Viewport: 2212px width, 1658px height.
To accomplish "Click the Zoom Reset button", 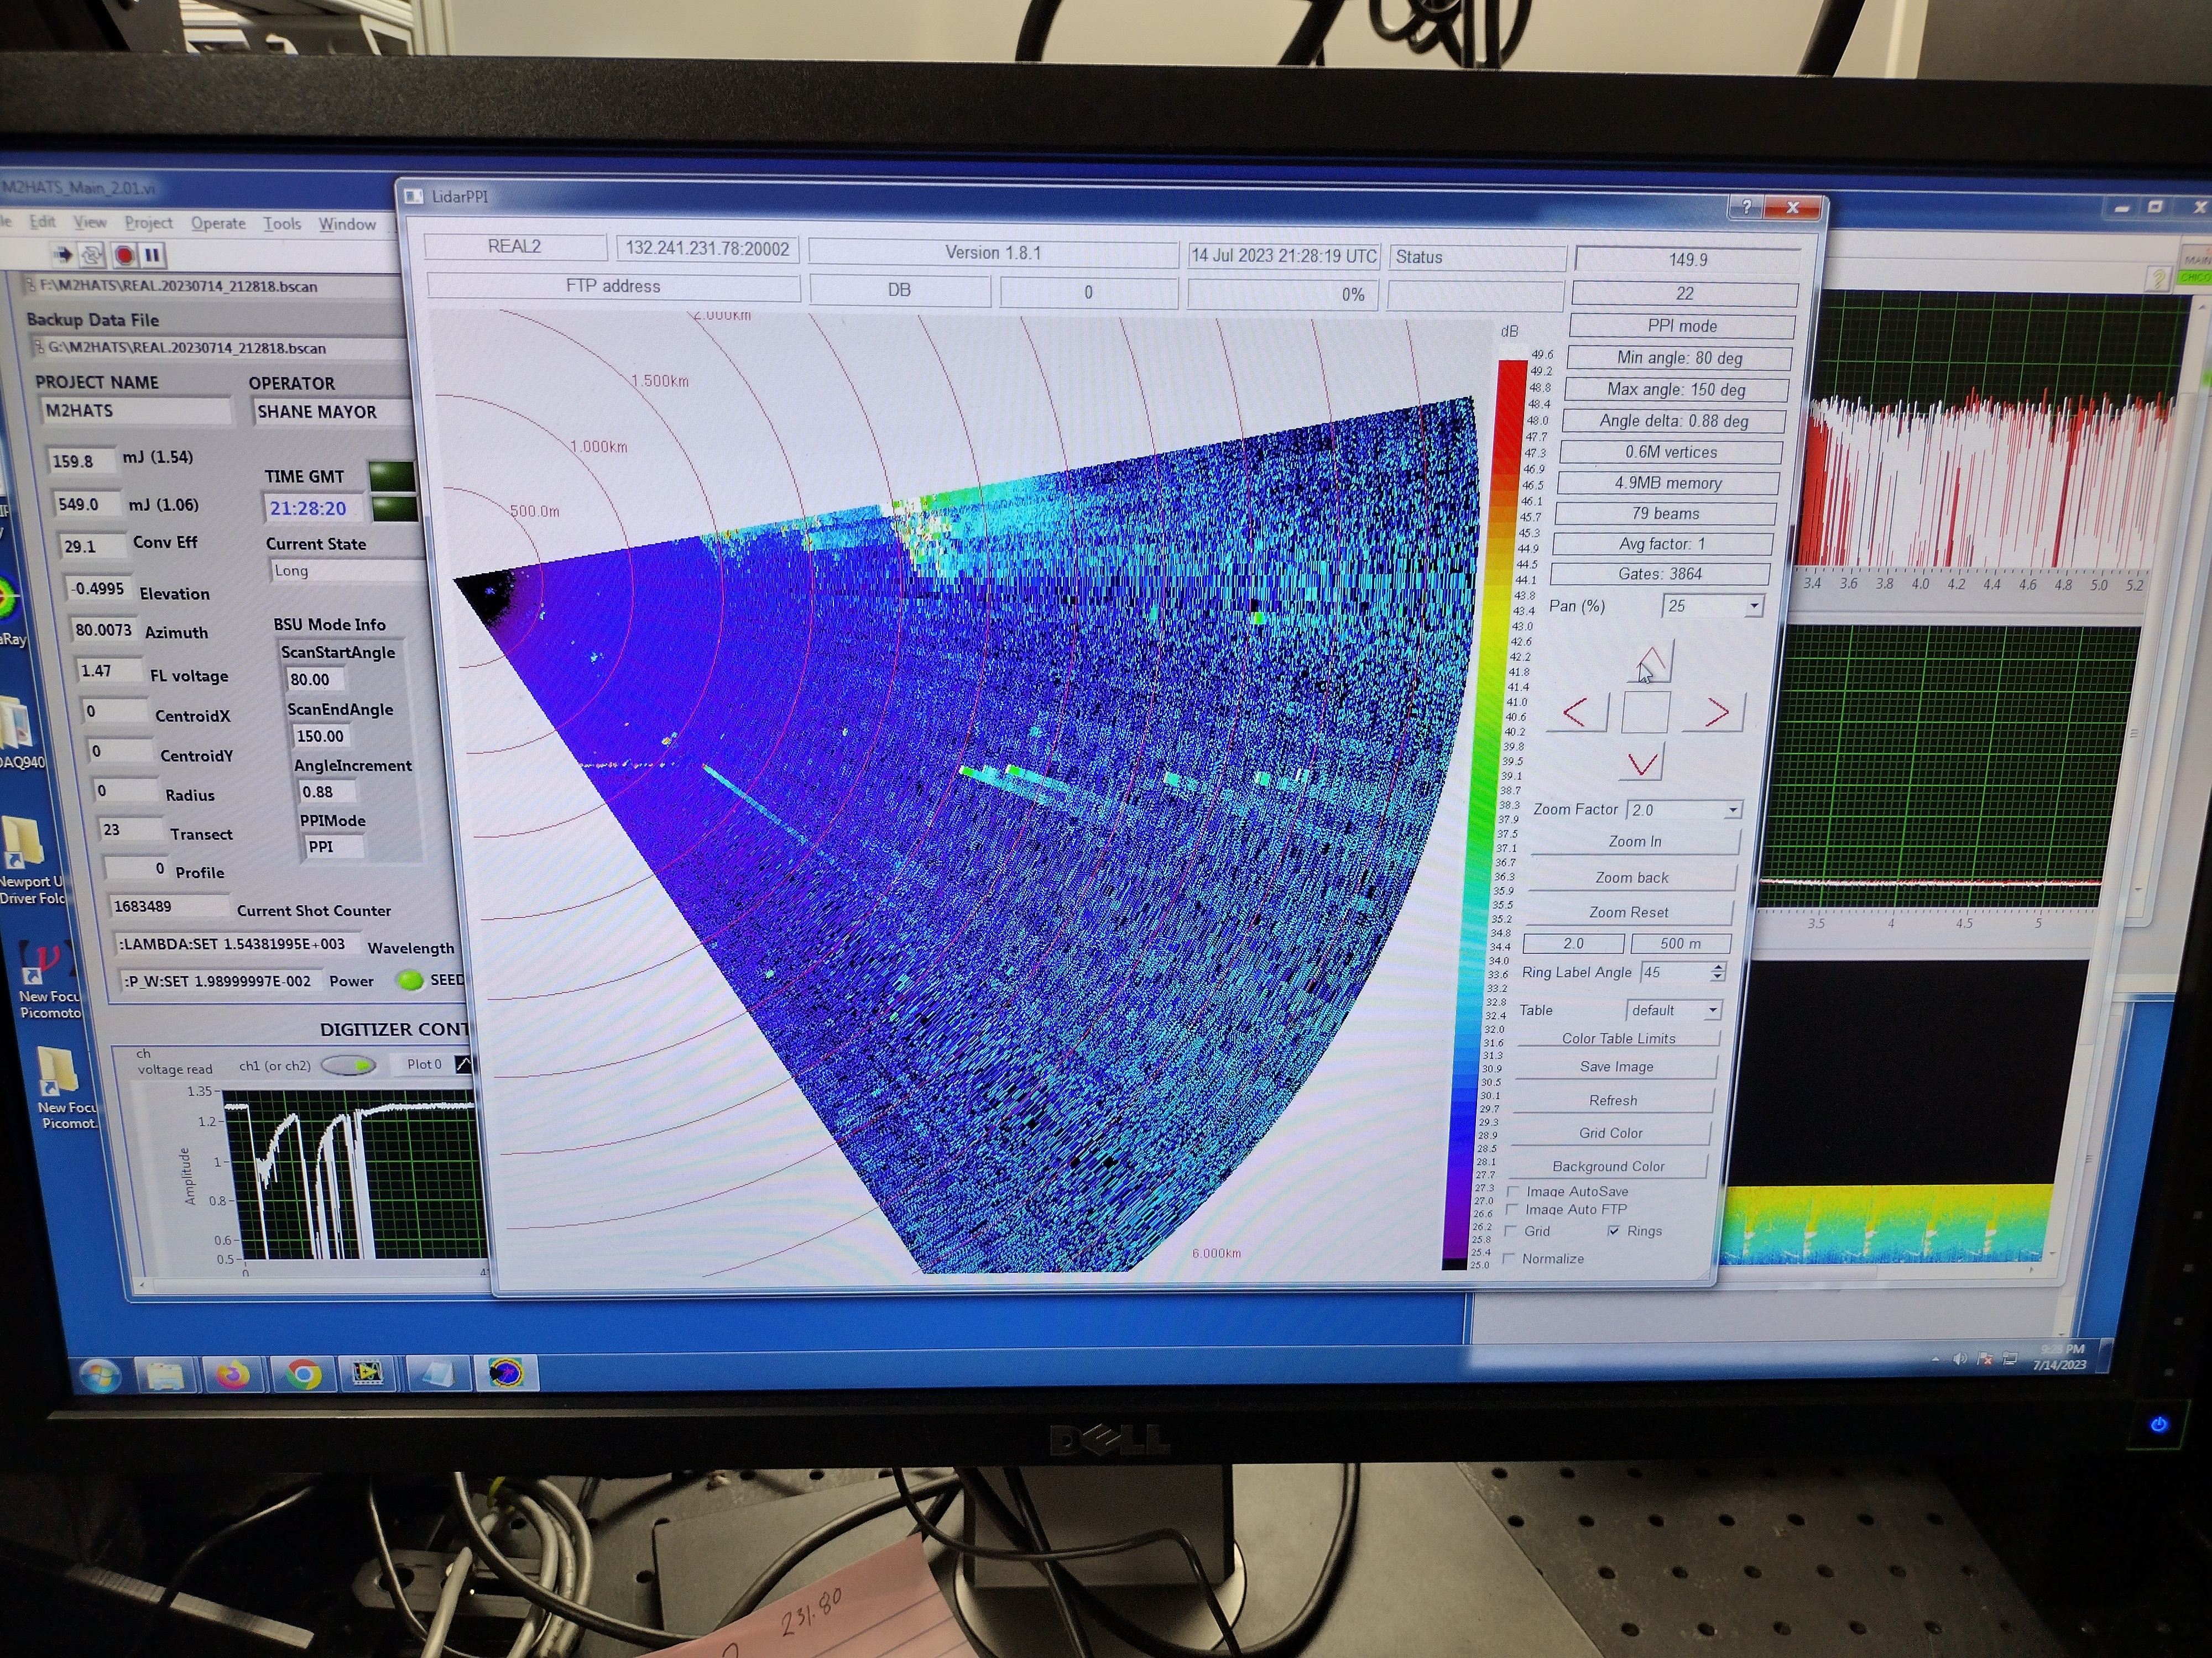I will 1628,912.
